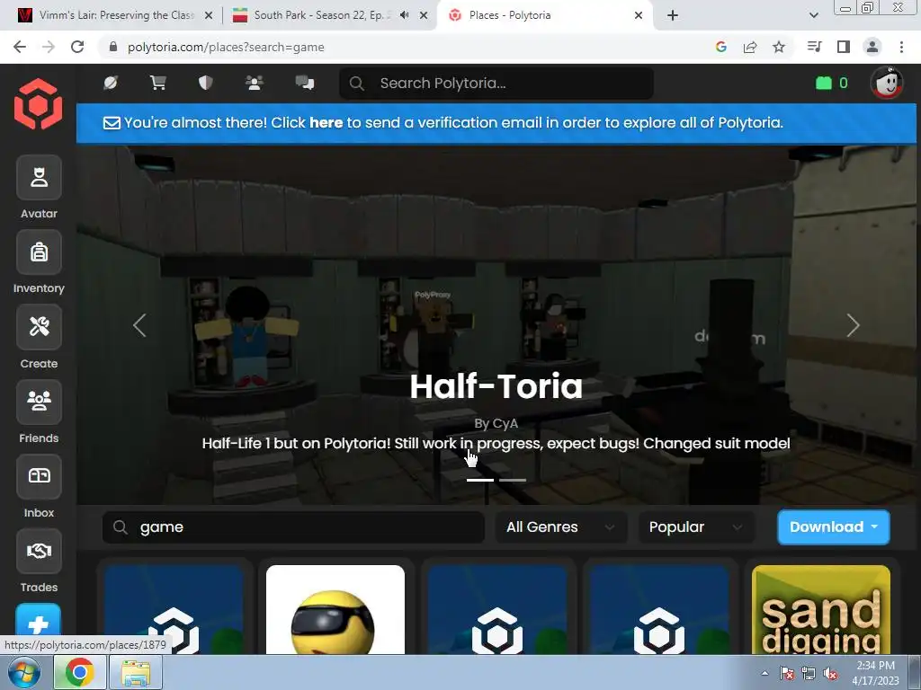Open Windows Explorer from taskbar
921x690 pixels.
[x=135, y=672]
